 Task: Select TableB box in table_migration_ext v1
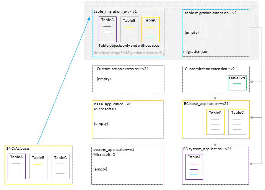click(129, 29)
